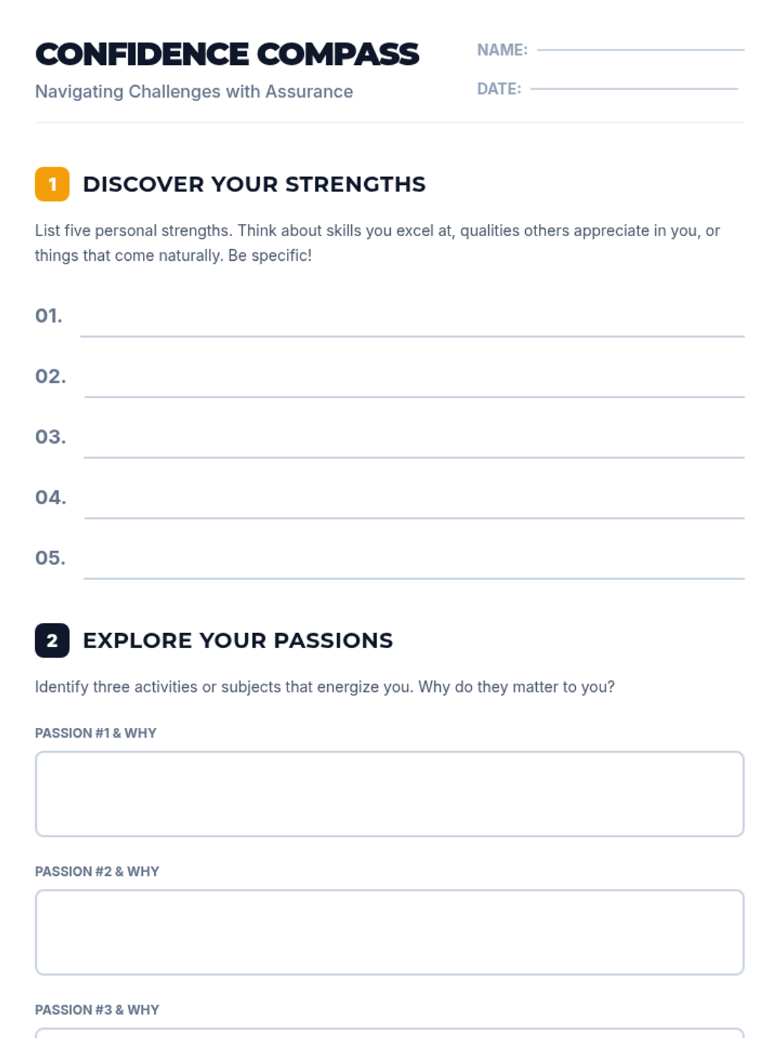
Task: Click the Passion #1 & Why label
Action: pyautogui.click(x=96, y=733)
